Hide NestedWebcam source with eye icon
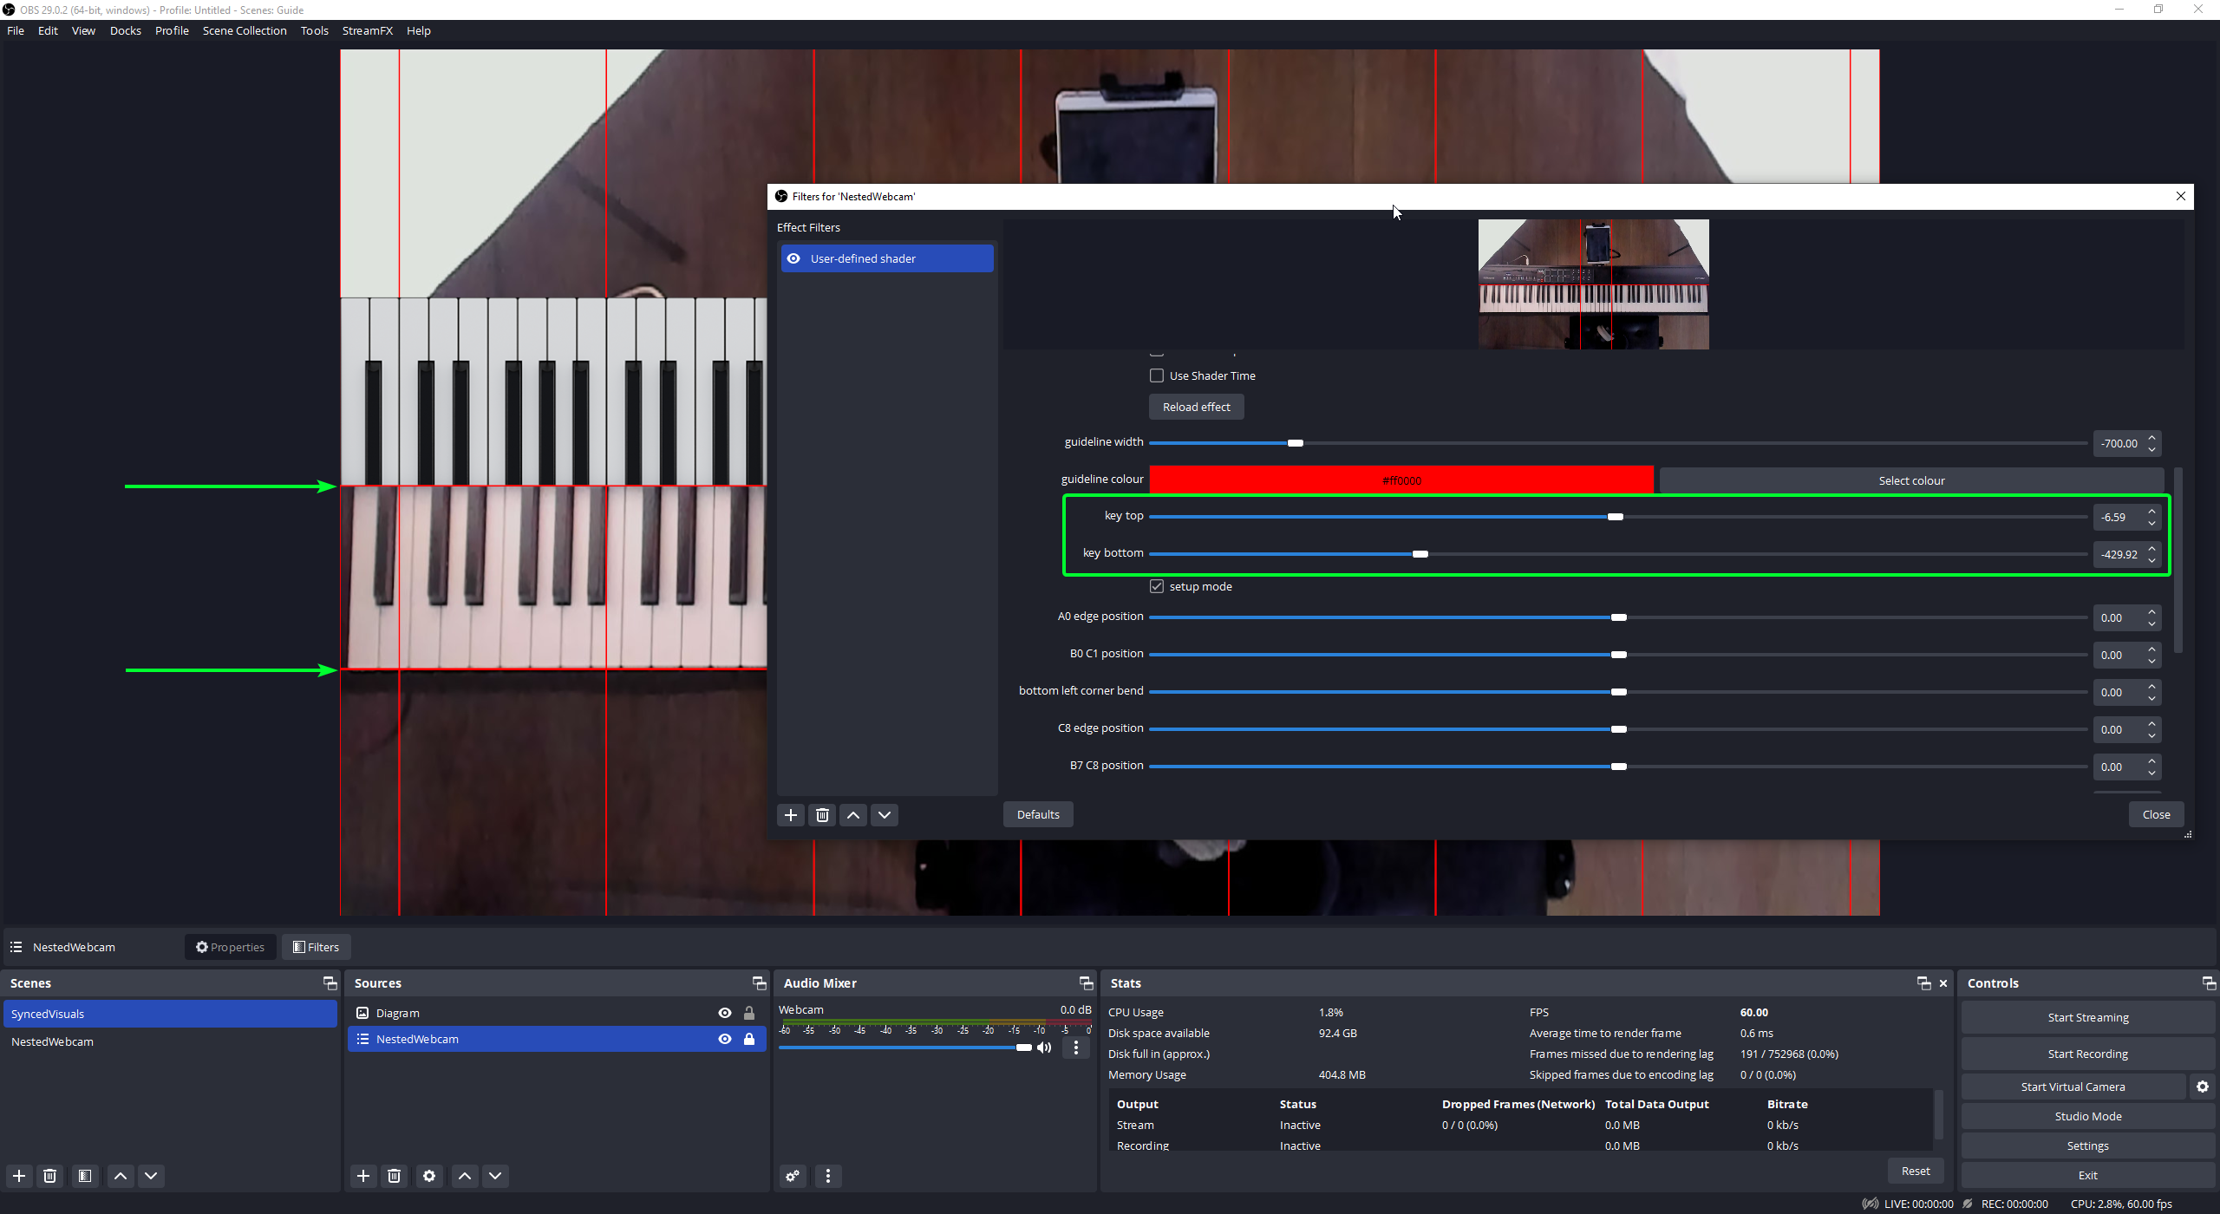 [x=725, y=1039]
